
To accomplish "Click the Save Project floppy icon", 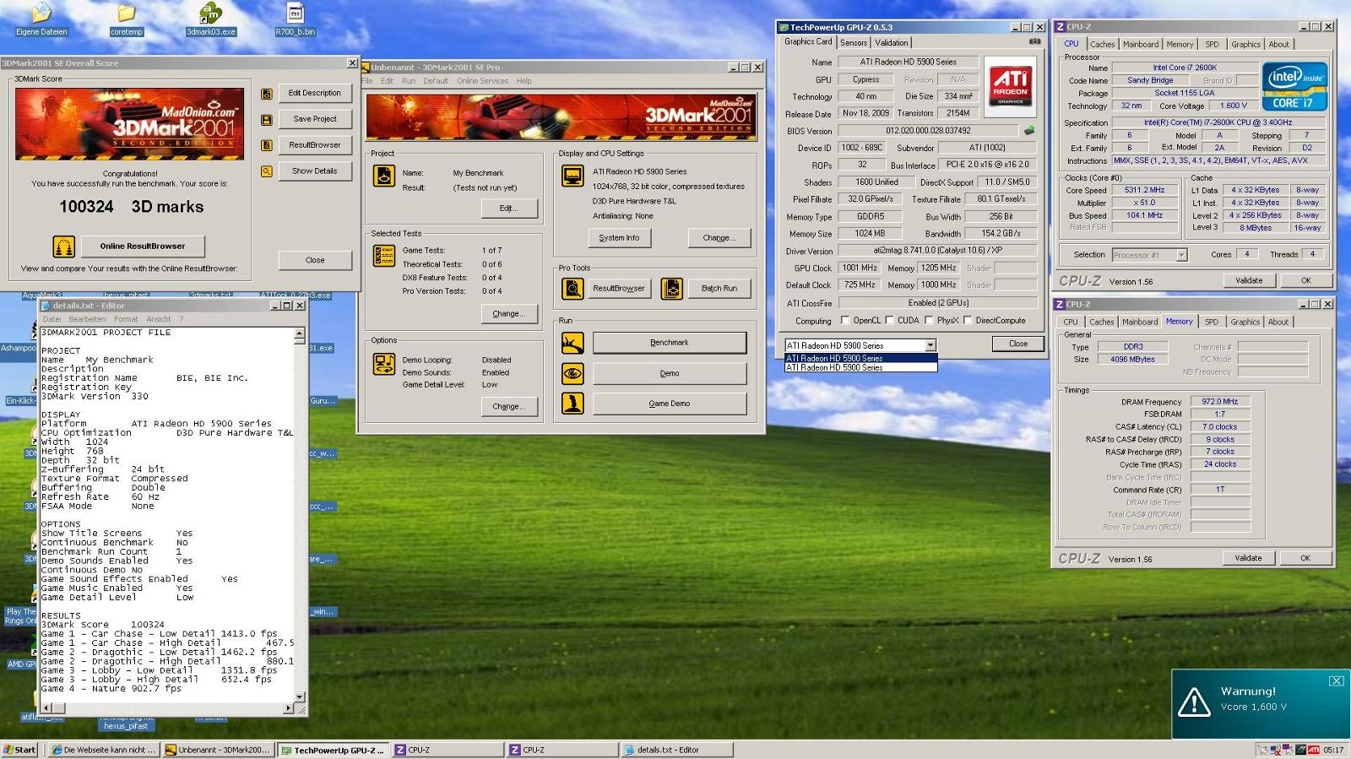I will click(x=267, y=120).
